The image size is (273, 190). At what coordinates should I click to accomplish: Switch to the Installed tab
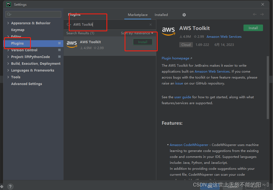[x=161, y=15]
